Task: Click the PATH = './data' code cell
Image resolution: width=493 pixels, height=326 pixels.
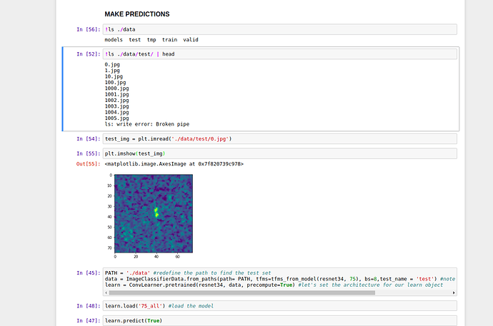Action: (x=280, y=282)
